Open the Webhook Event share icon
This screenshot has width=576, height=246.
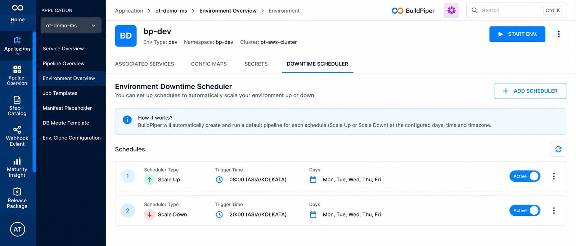click(17, 129)
